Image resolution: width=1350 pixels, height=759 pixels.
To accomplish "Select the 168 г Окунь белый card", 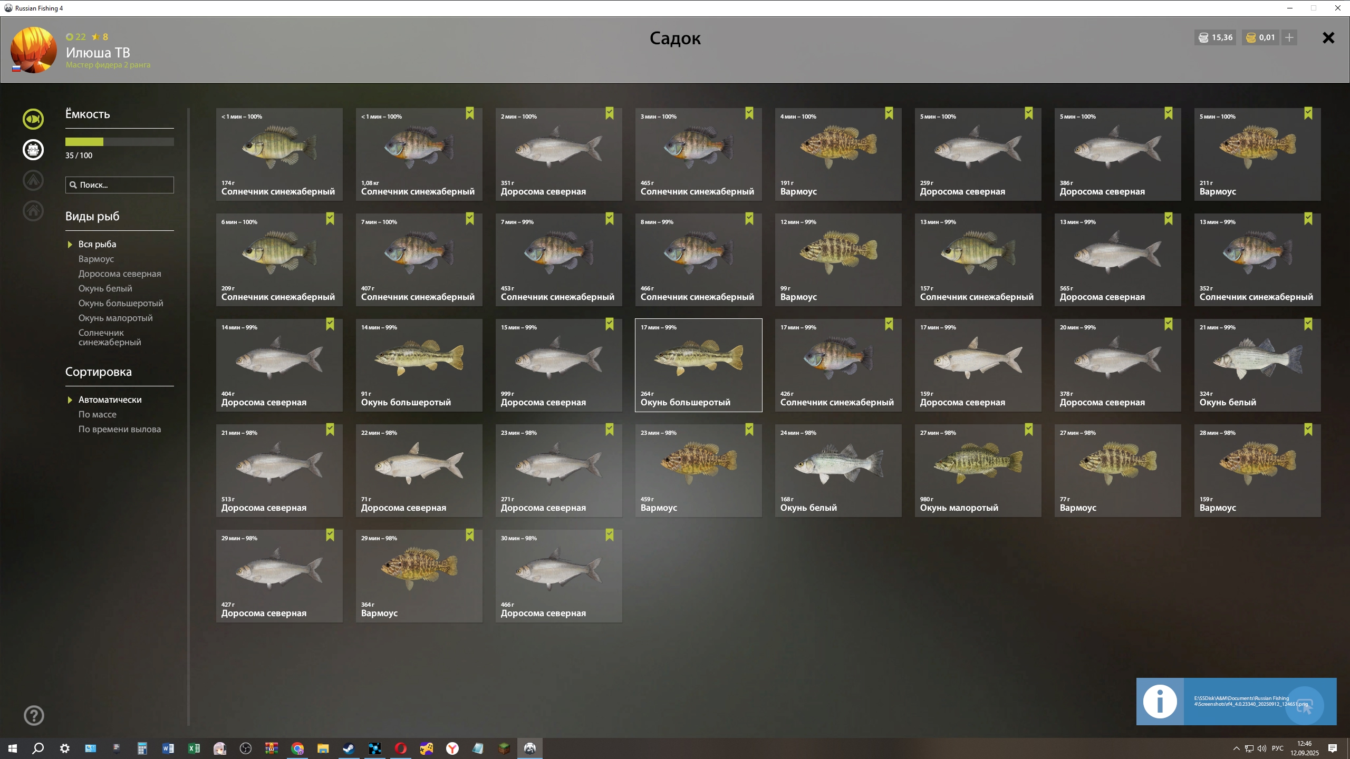I will 838,471.
